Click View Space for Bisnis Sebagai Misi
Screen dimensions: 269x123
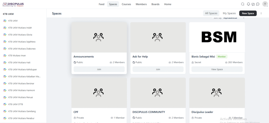click(x=217, y=69)
